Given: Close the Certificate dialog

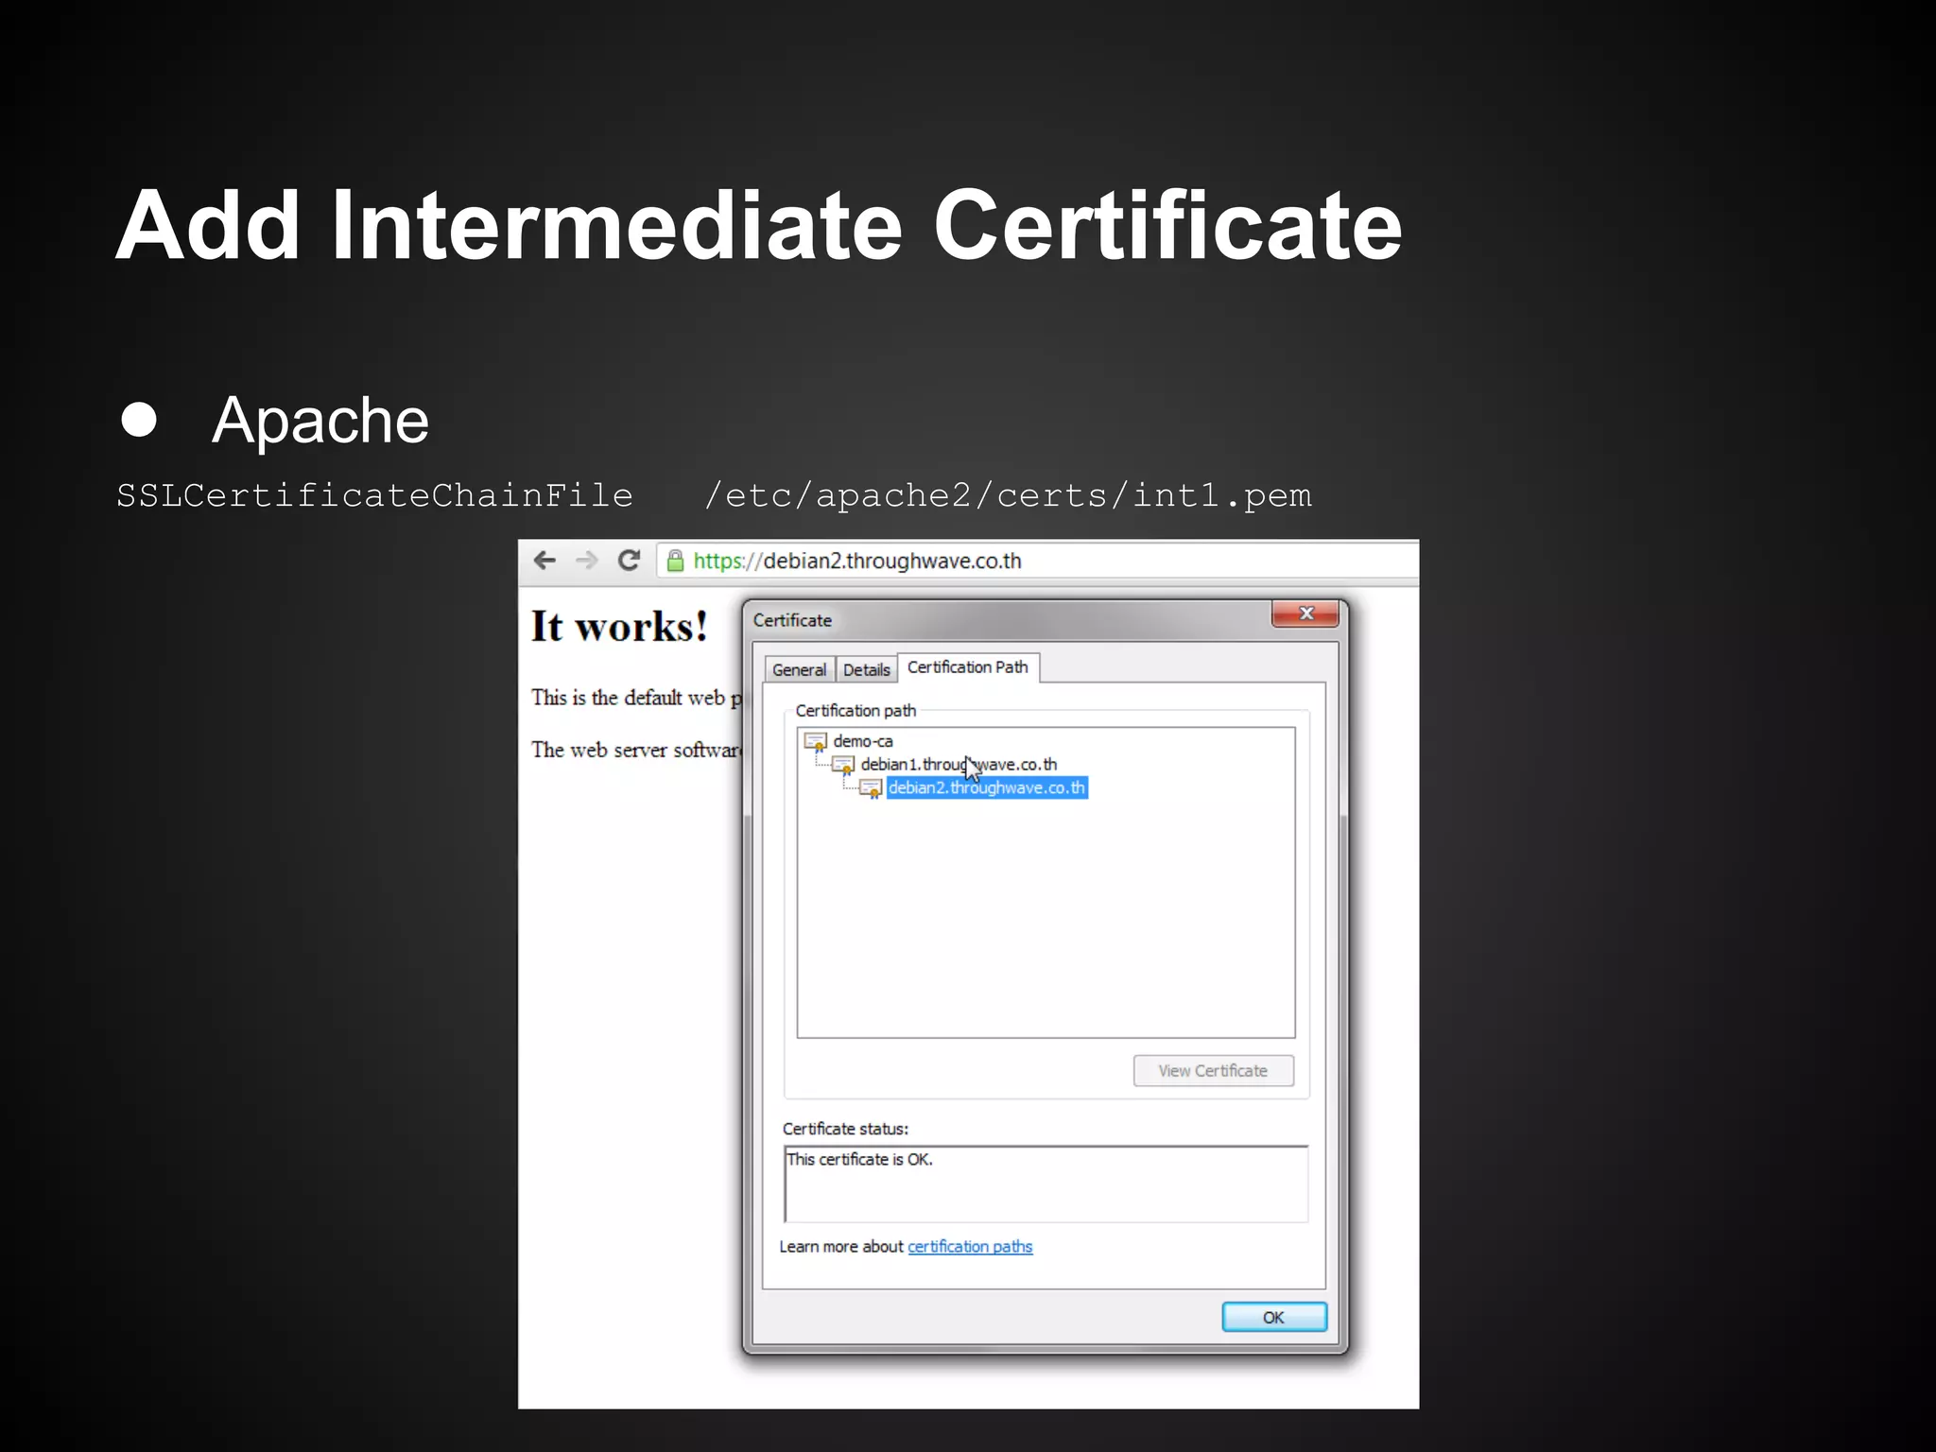Looking at the screenshot, I should click(x=1305, y=614).
